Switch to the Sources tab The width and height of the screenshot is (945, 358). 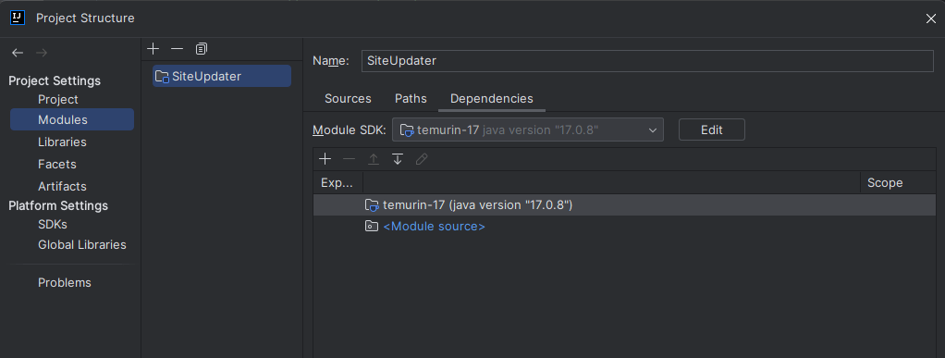coord(348,99)
